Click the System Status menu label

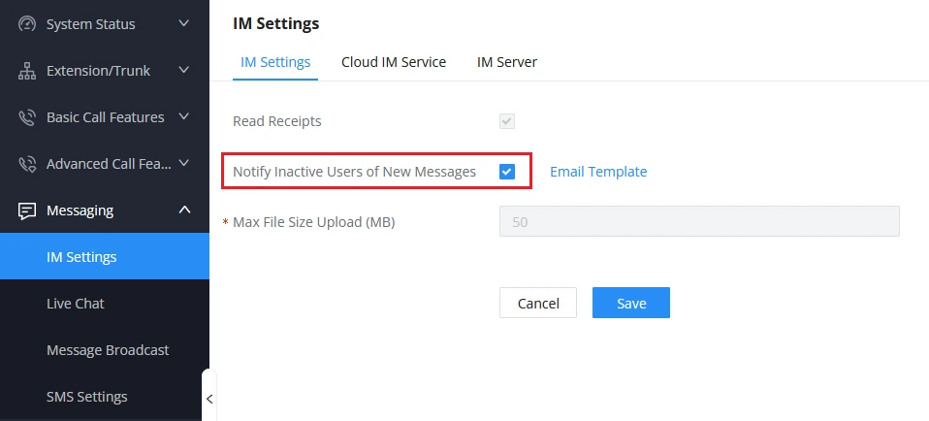pyautogui.click(x=90, y=24)
